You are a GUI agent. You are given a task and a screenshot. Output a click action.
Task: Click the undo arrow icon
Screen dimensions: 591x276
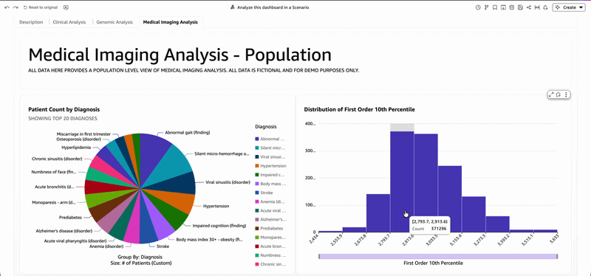[x=7, y=7]
